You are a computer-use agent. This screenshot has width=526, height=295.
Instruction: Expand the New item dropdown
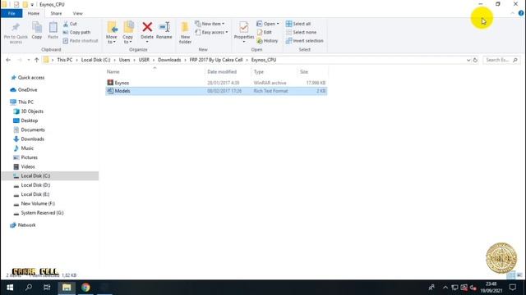[x=210, y=24]
